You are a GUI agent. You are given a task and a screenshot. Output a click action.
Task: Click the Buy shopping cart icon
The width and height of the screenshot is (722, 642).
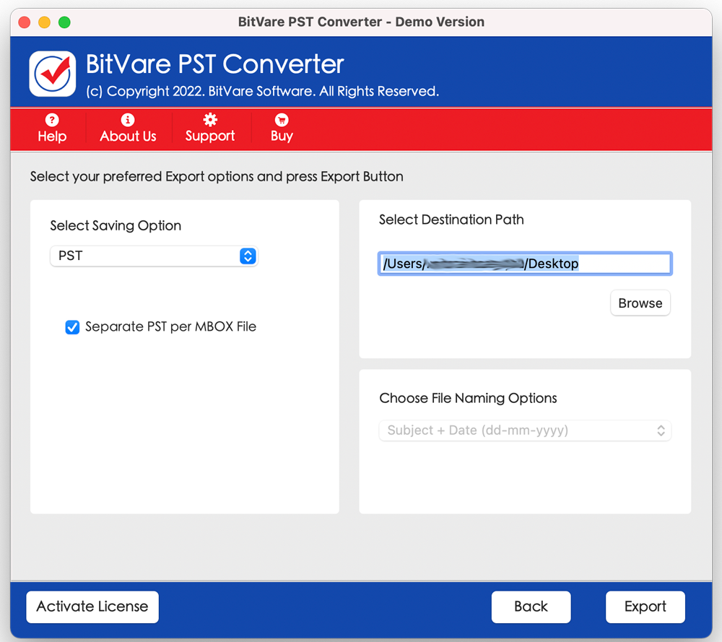point(282,120)
